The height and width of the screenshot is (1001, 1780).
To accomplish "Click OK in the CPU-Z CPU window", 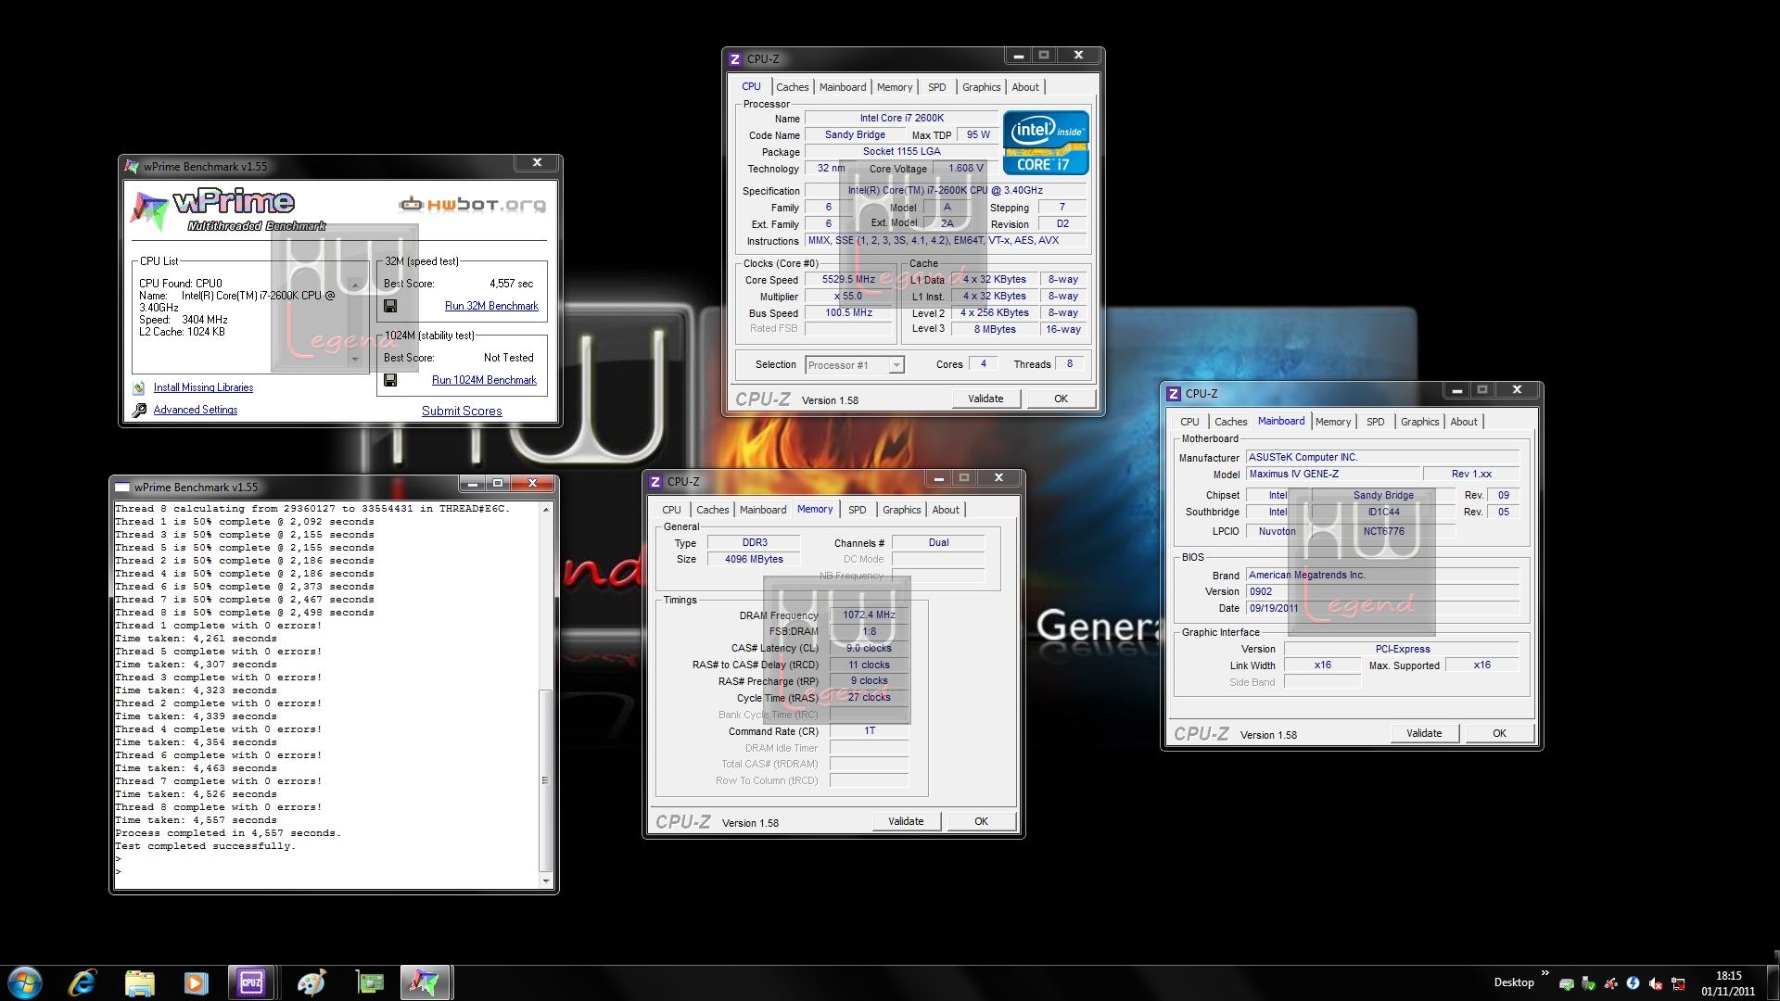I will click(1061, 399).
